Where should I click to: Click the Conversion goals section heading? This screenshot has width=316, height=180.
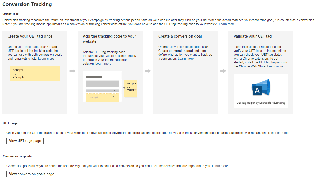[17, 156]
